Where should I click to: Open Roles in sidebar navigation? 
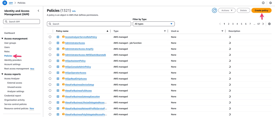point(7,51)
